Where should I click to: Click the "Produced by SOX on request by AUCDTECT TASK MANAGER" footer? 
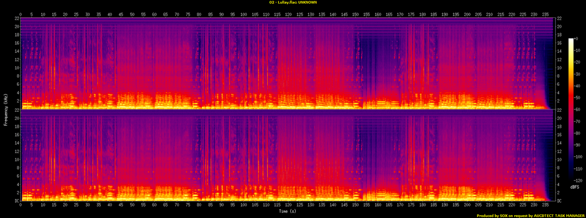point(530,215)
